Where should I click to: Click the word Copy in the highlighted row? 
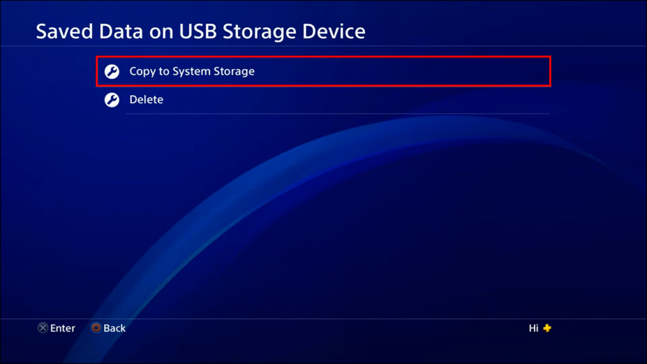(142, 71)
